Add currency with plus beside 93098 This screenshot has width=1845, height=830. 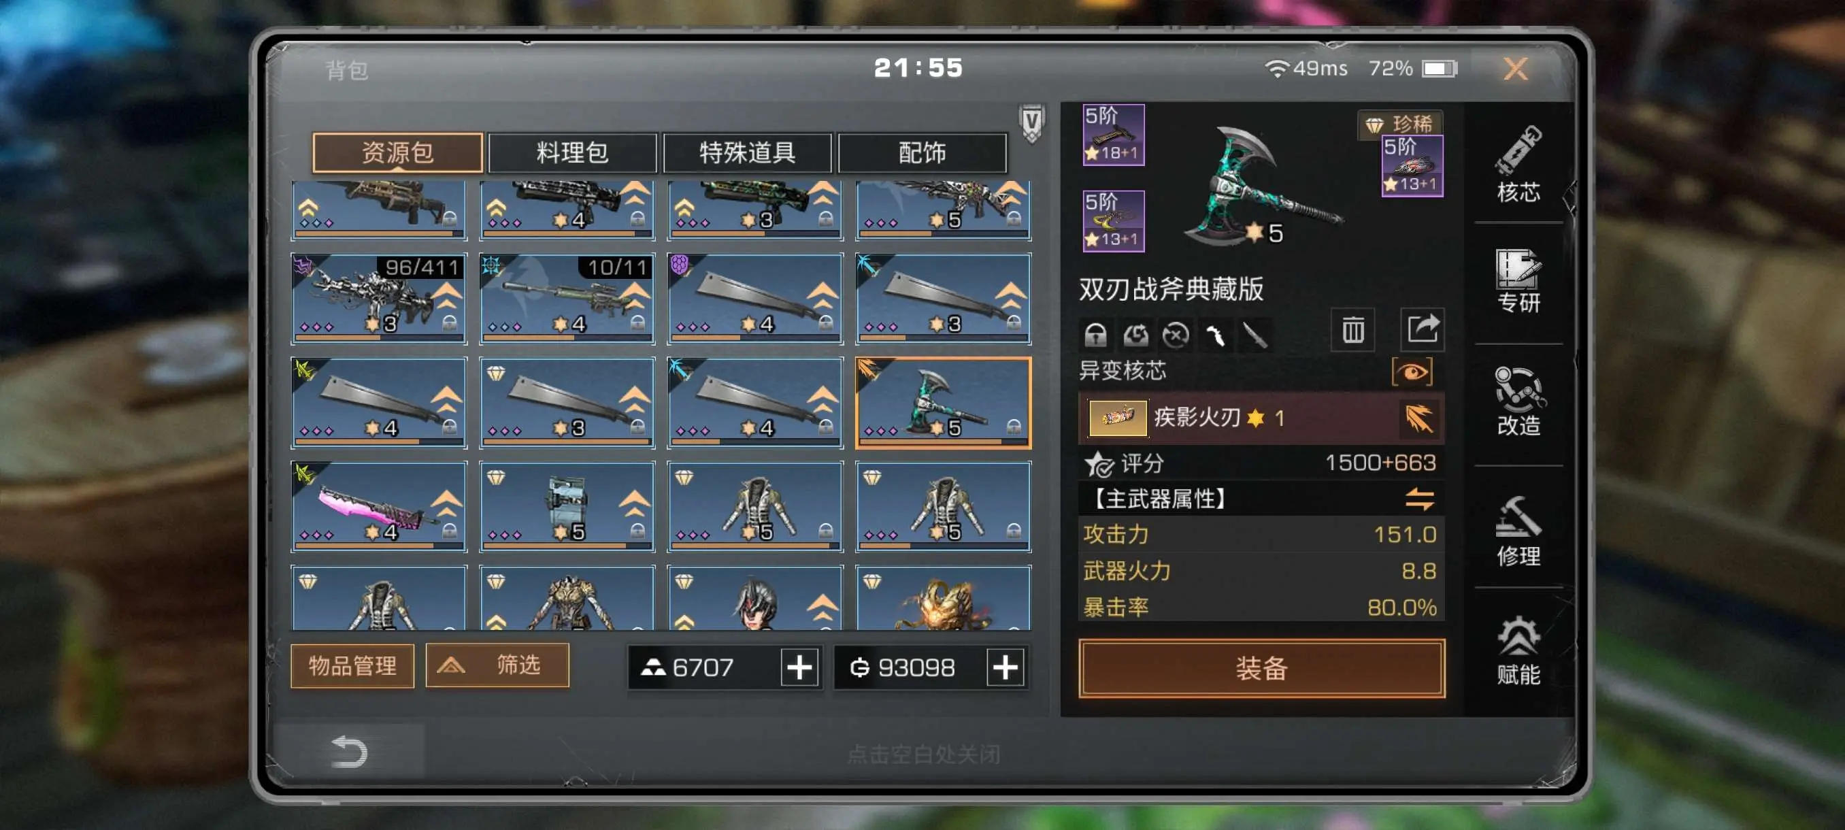pos(1005,667)
